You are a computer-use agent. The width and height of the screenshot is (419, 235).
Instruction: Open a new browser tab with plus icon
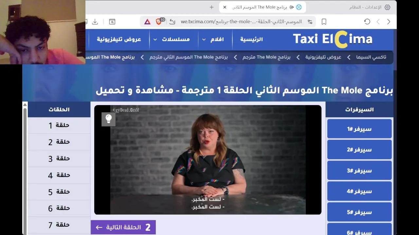pos(211,7)
